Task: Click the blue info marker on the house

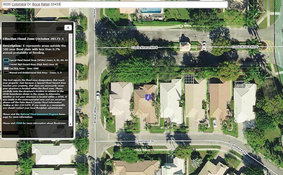Action: pos(148,97)
